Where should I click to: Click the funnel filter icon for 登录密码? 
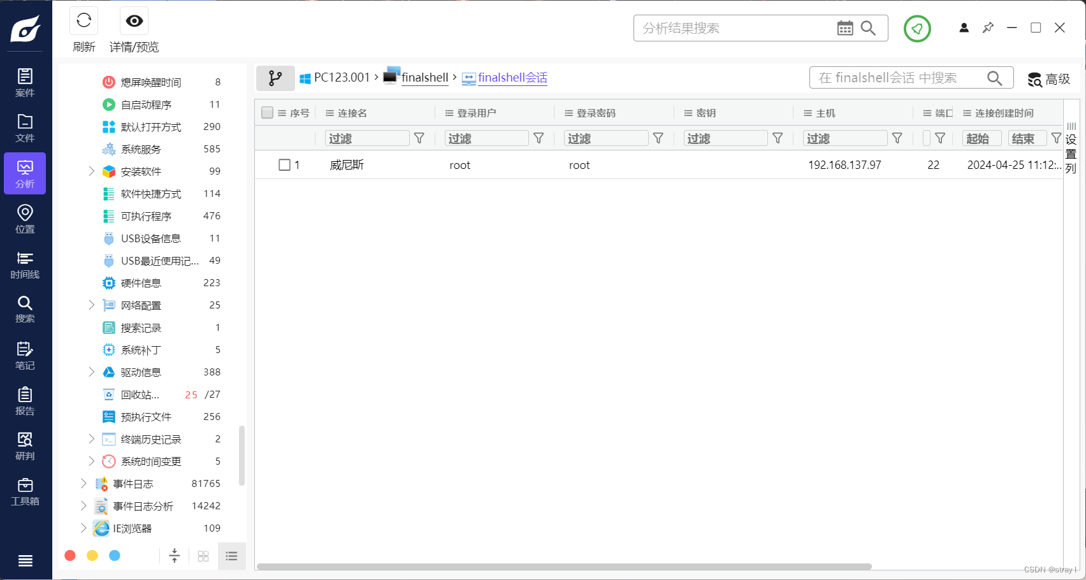[x=658, y=138]
